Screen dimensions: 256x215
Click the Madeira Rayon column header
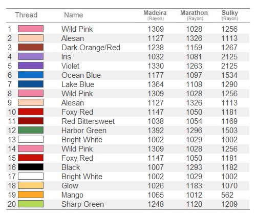pyautogui.click(x=155, y=15)
